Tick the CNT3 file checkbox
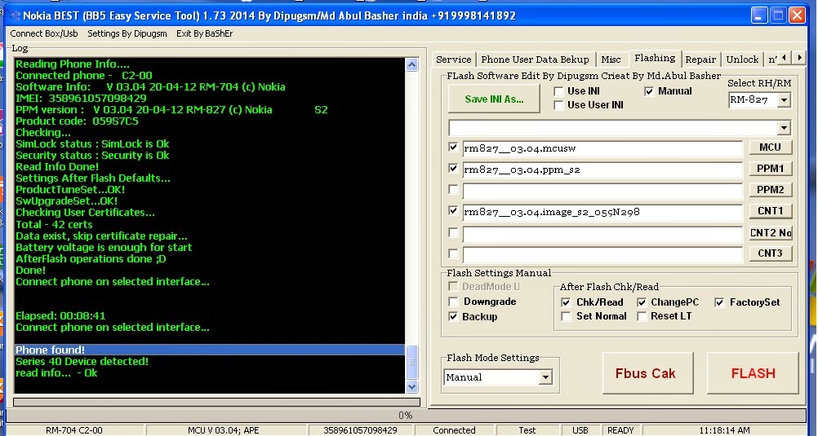Image resolution: width=818 pixels, height=436 pixels. tap(453, 253)
